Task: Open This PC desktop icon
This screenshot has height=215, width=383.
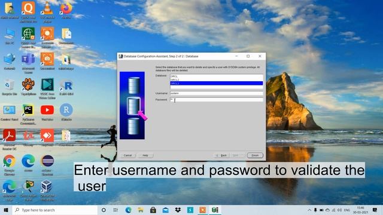Action: click(x=10, y=36)
